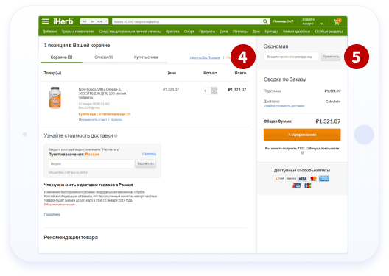Open the Дом category
Viewport: 389px width, 276px height.
tap(256, 32)
